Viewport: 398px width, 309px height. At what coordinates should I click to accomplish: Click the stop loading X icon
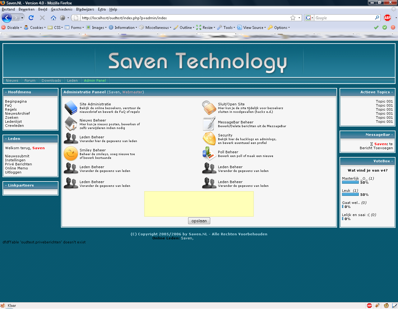(42, 18)
